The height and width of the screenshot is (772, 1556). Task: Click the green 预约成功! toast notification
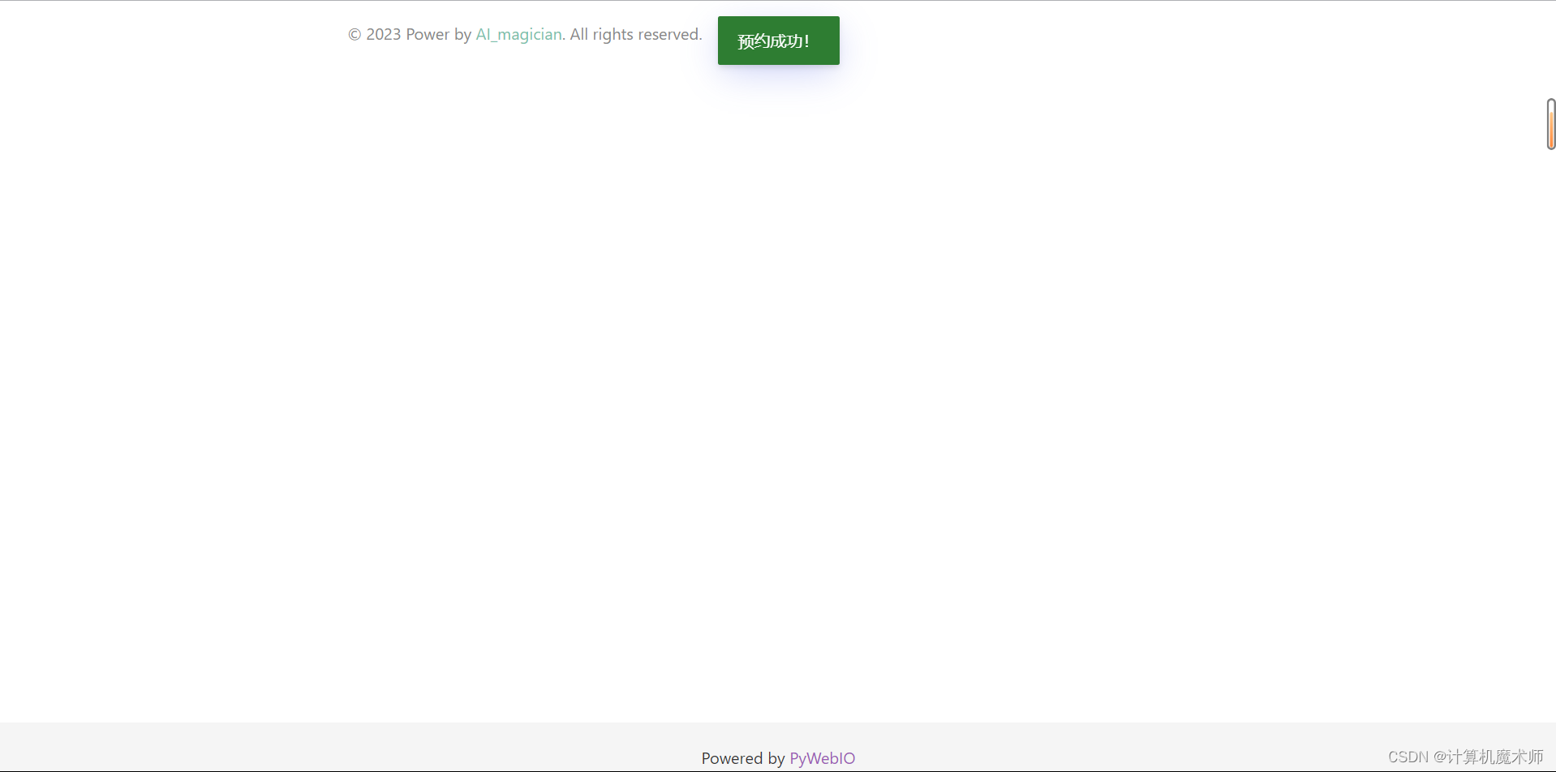click(778, 41)
